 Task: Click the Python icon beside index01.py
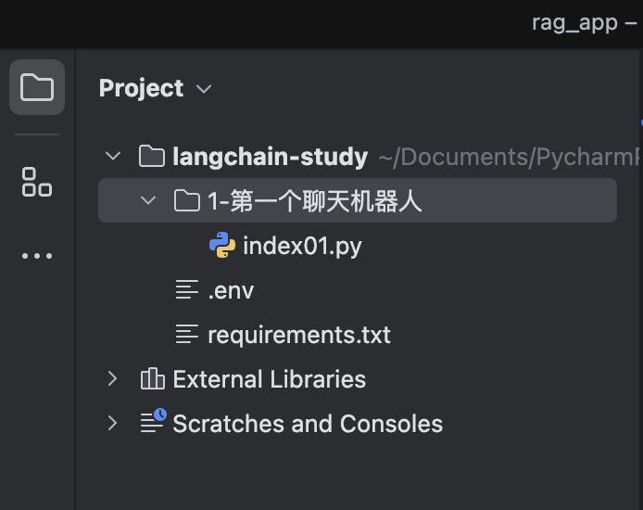[221, 246]
